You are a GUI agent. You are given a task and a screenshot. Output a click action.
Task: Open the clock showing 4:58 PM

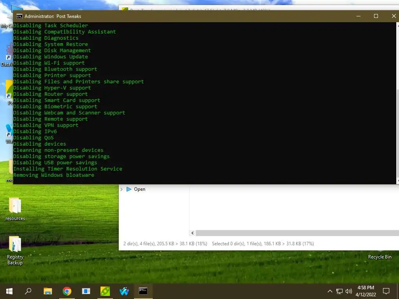click(365, 291)
